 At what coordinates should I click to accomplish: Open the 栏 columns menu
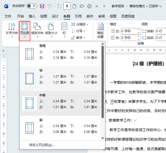point(64,30)
